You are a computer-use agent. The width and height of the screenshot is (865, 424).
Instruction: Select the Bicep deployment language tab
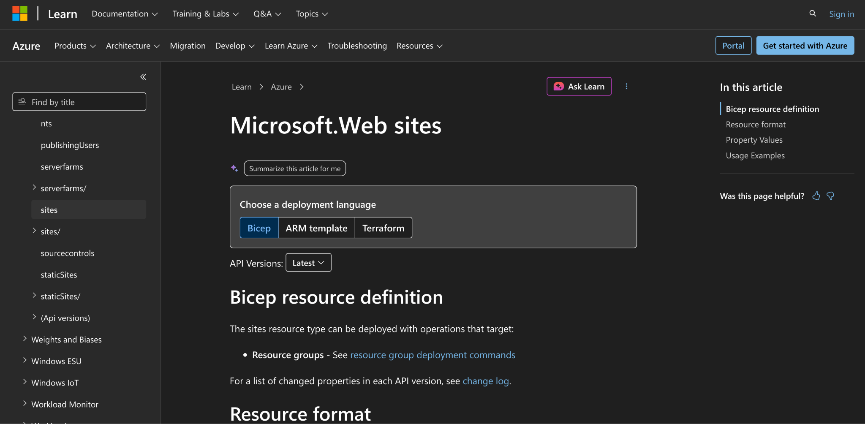[259, 228]
